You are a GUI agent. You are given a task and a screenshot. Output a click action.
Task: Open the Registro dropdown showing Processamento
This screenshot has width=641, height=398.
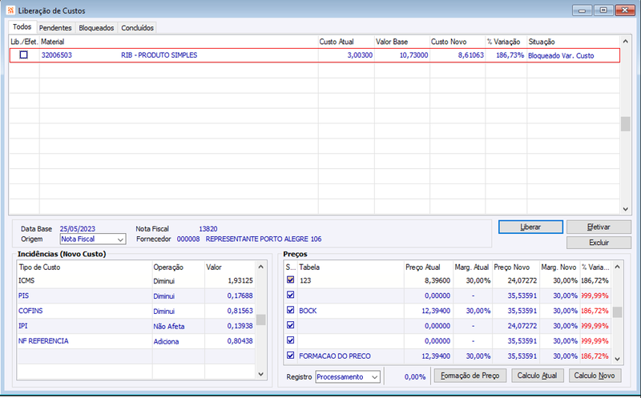[x=348, y=376]
